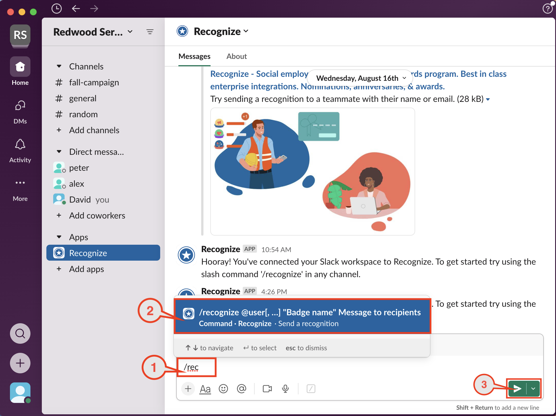Open the Recognize - Social employee link
The image size is (556, 416).
point(358,80)
